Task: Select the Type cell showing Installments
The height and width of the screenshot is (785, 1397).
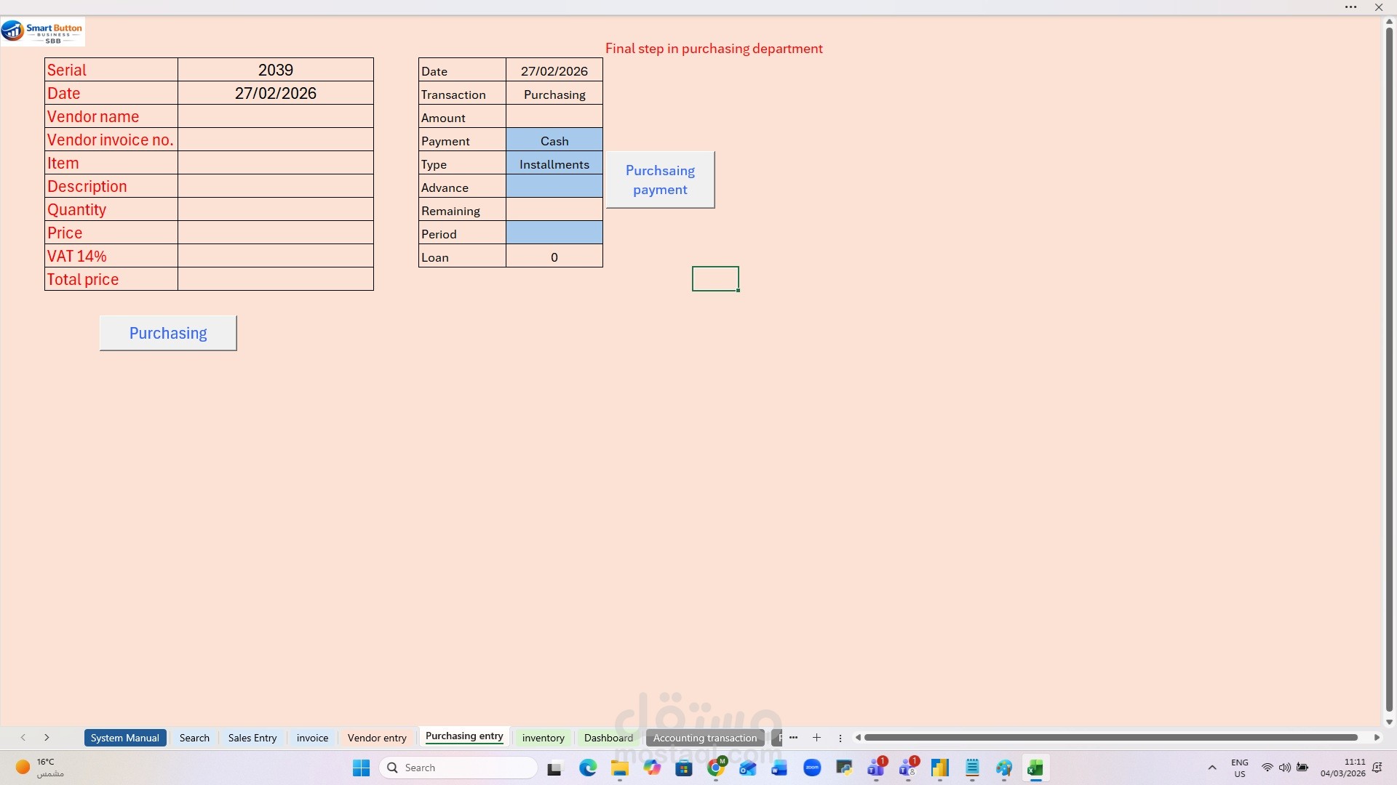Action: (554, 164)
